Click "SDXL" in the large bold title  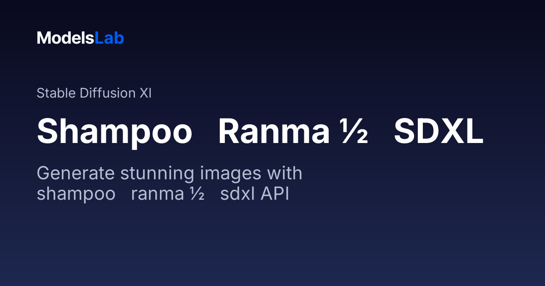[438, 132]
